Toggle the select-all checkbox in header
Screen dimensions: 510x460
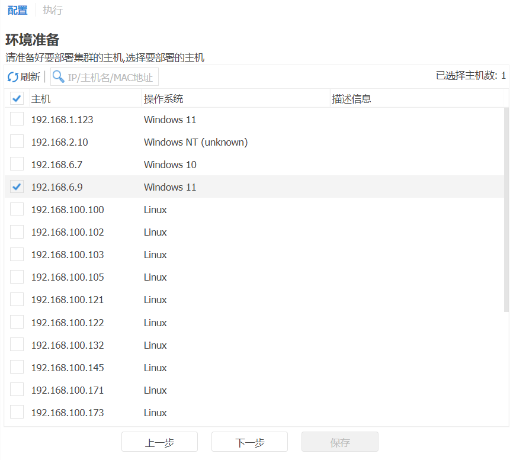17,99
